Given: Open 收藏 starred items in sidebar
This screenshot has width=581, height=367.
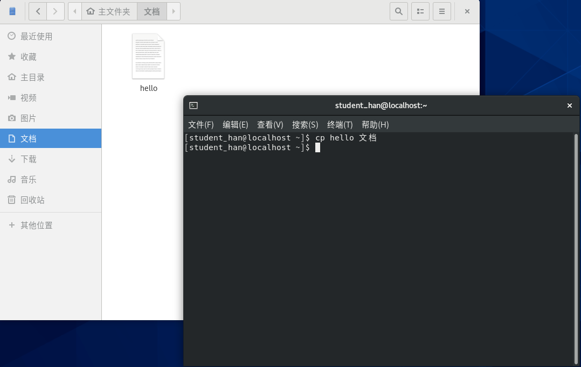Looking at the screenshot, I should (x=51, y=57).
